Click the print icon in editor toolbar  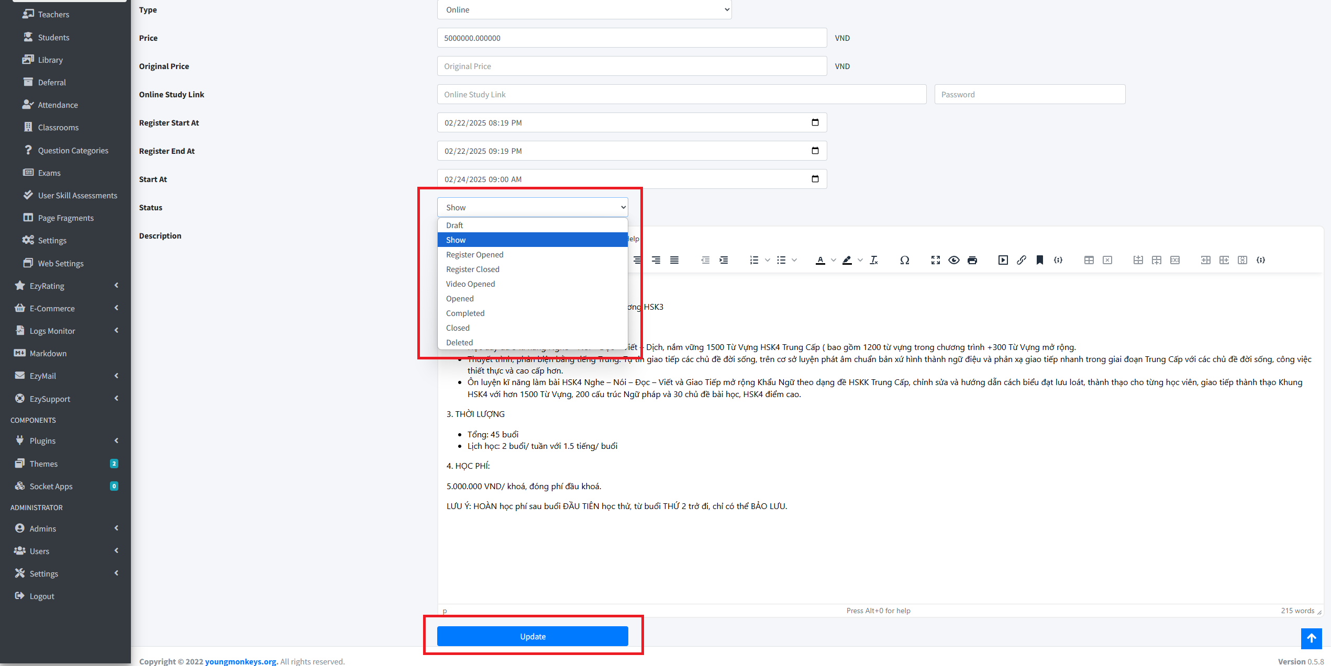point(972,260)
